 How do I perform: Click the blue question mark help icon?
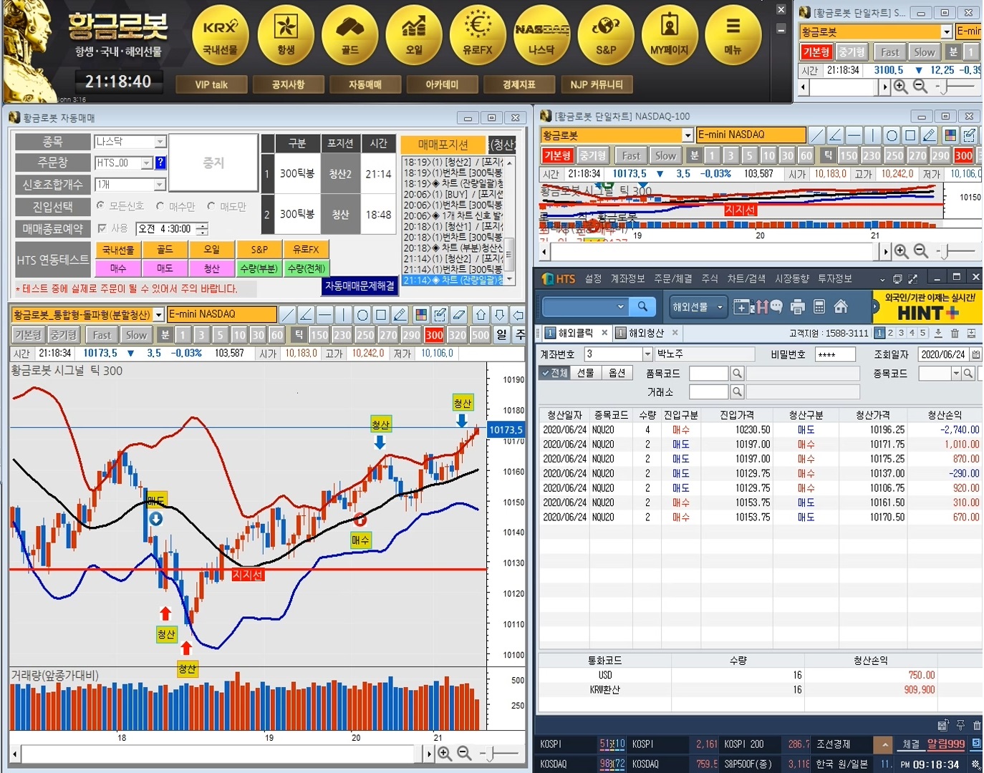160,162
